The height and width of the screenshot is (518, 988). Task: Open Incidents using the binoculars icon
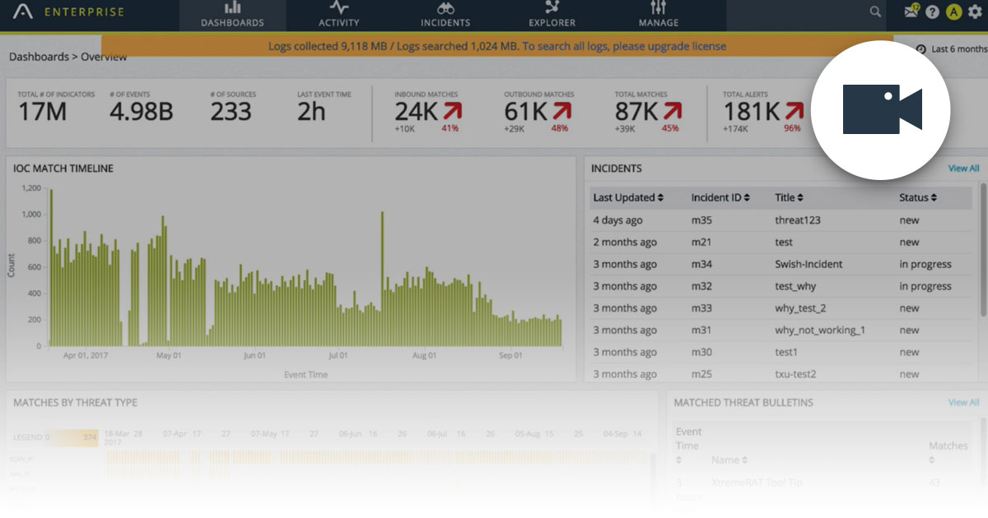click(x=445, y=8)
